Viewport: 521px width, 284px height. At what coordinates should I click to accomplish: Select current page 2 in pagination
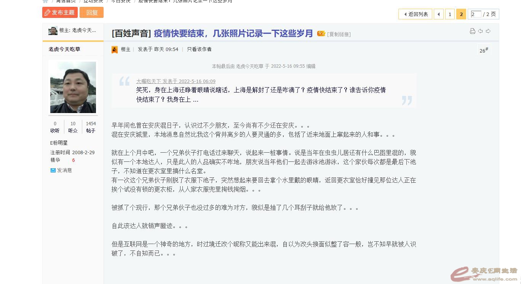[x=461, y=14]
